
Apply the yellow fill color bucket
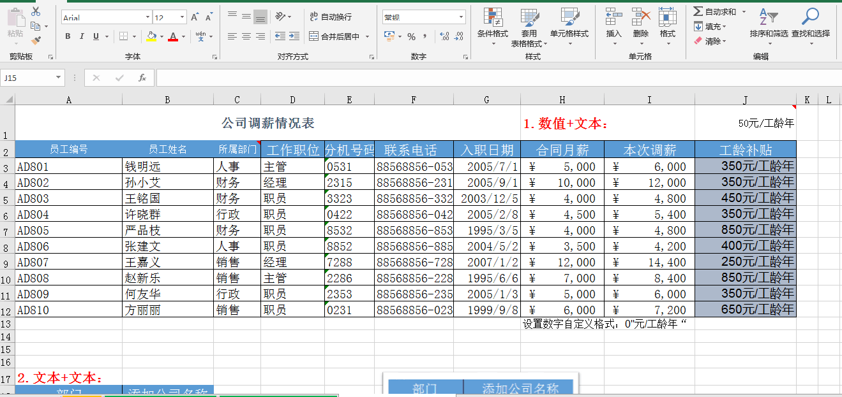click(x=151, y=36)
